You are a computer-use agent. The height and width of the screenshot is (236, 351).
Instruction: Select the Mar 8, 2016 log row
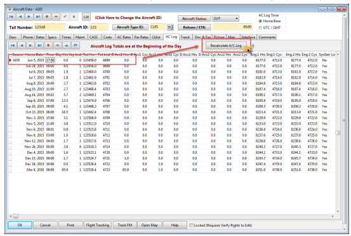pyautogui.click(x=171, y=170)
